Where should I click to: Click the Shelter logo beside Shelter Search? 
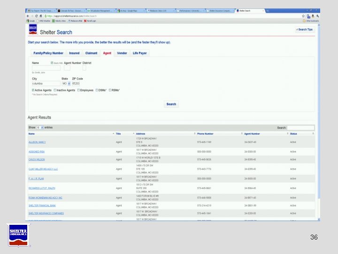33,29
